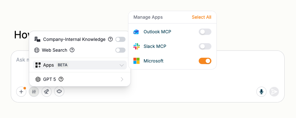This screenshot has width=296, height=118.
Task: Click the plus attachment button
Action: coord(21,92)
